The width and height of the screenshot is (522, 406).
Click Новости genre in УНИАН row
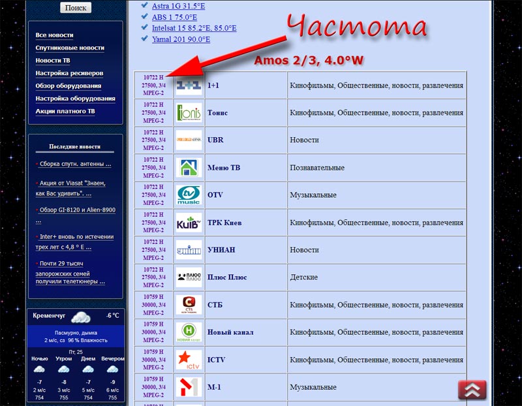(x=304, y=250)
